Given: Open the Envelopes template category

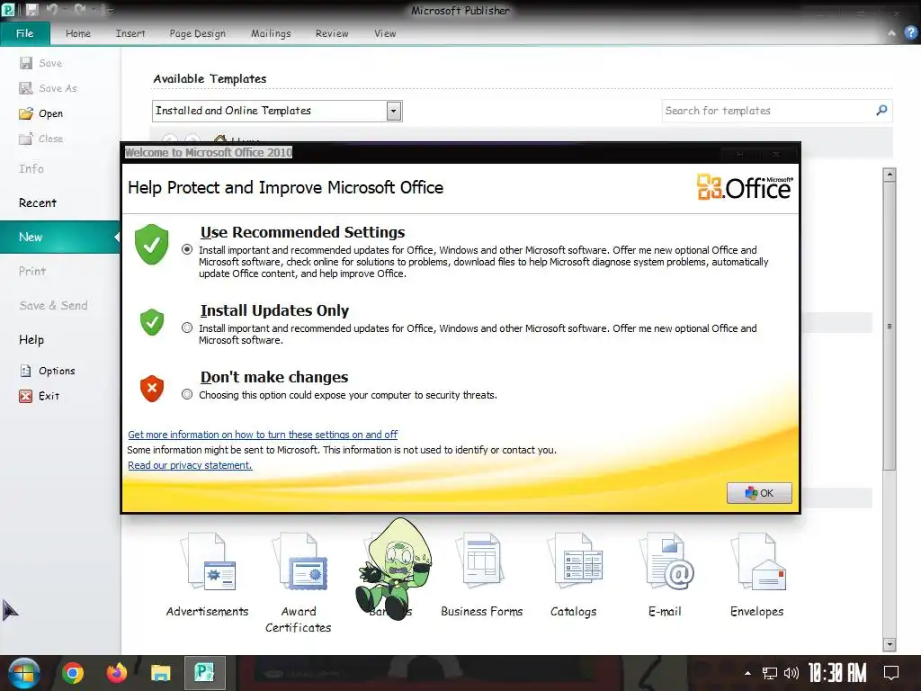Looking at the screenshot, I should (756, 575).
